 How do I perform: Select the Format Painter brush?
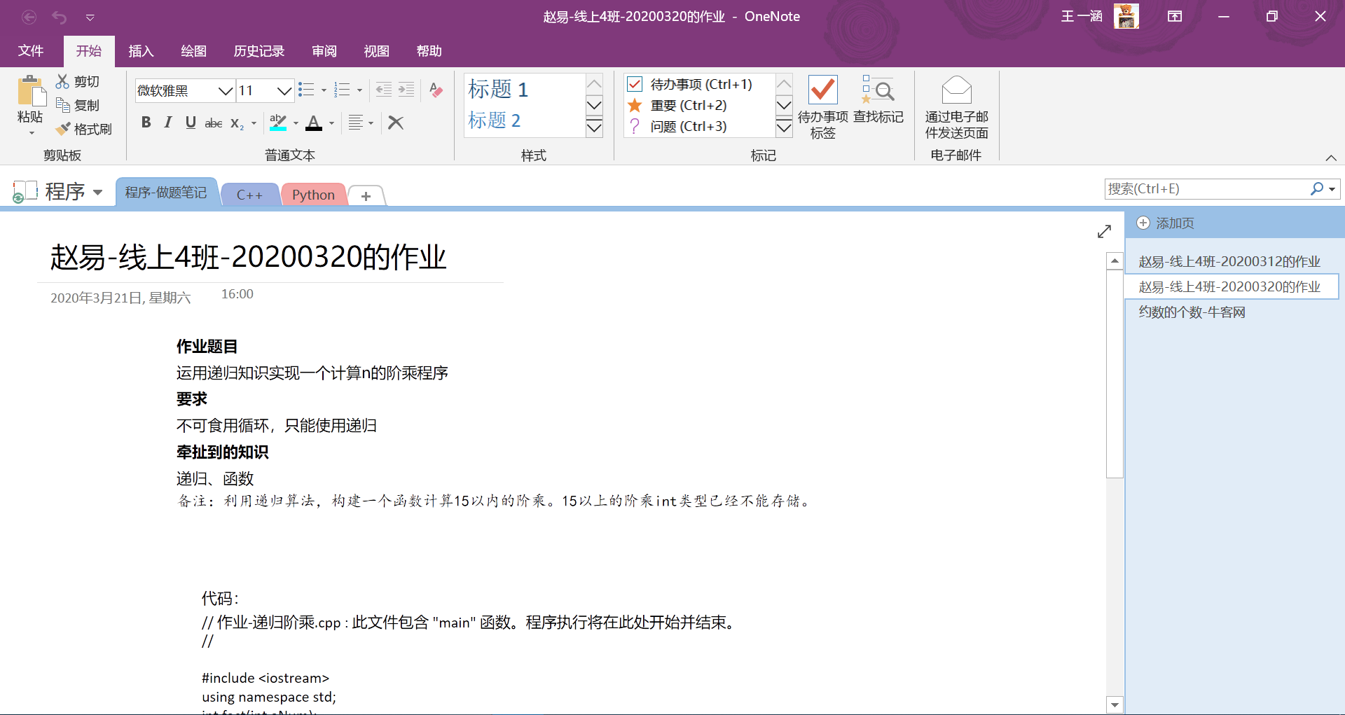(x=84, y=129)
